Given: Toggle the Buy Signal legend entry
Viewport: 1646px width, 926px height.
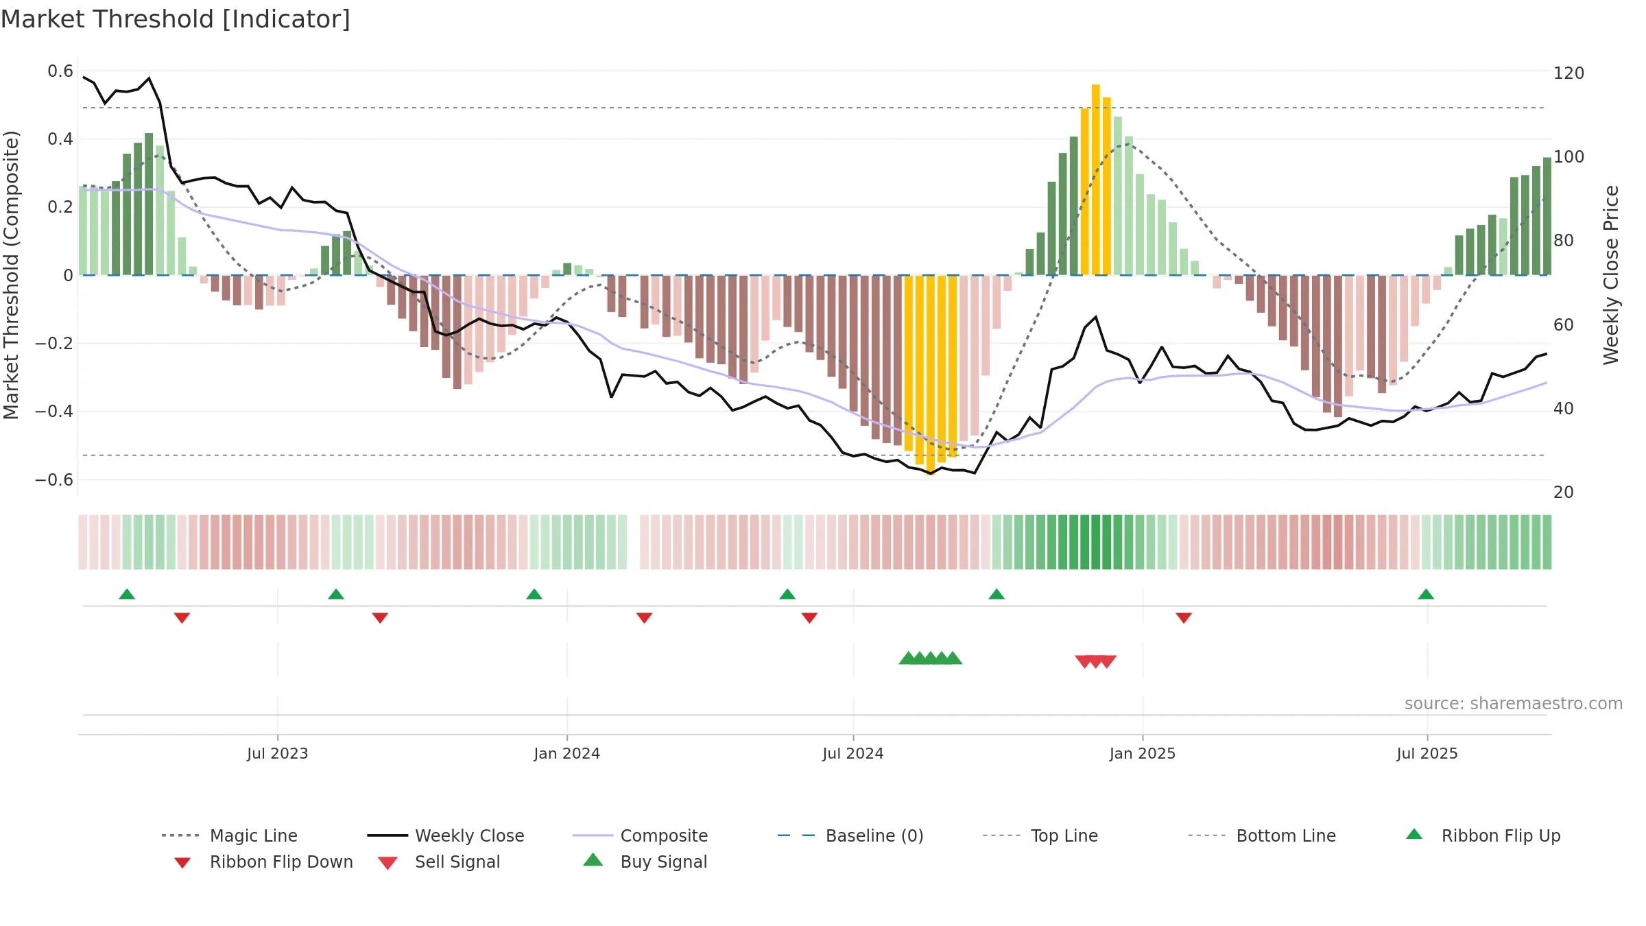Looking at the screenshot, I should (x=645, y=862).
